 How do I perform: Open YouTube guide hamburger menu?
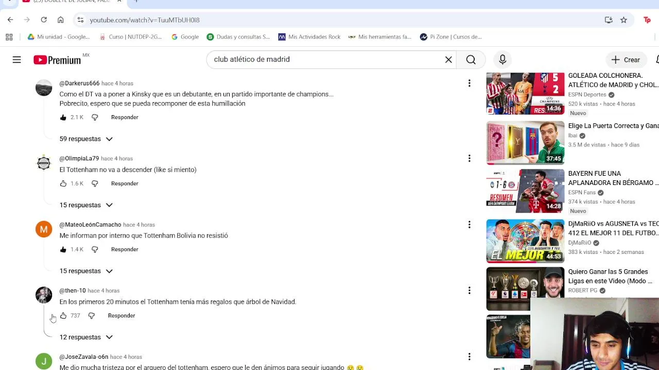pyautogui.click(x=17, y=60)
